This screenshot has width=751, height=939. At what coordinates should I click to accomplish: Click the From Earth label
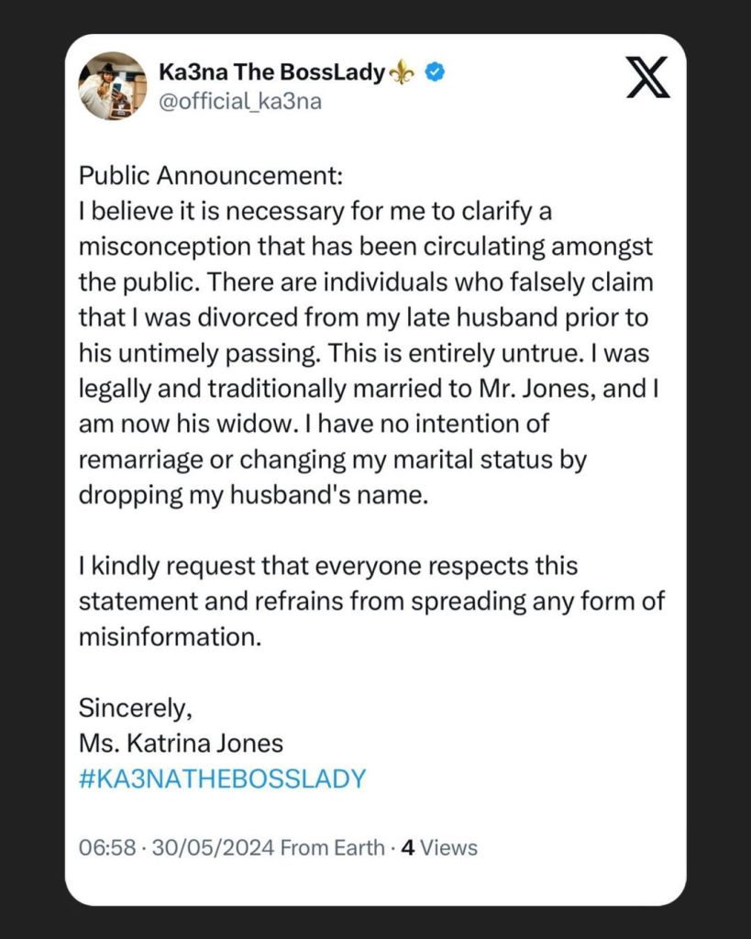tap(332, 848)
